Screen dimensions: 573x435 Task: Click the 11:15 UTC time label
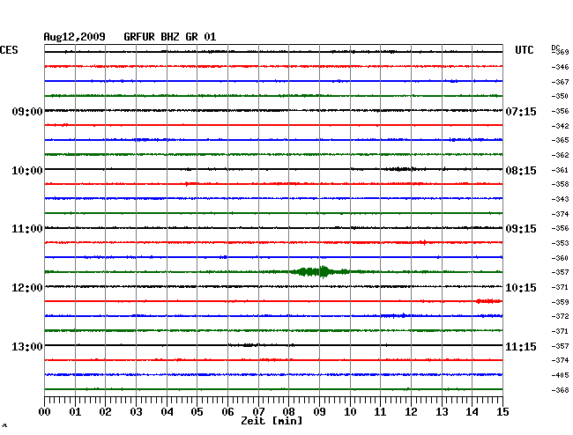coord(521,346)
